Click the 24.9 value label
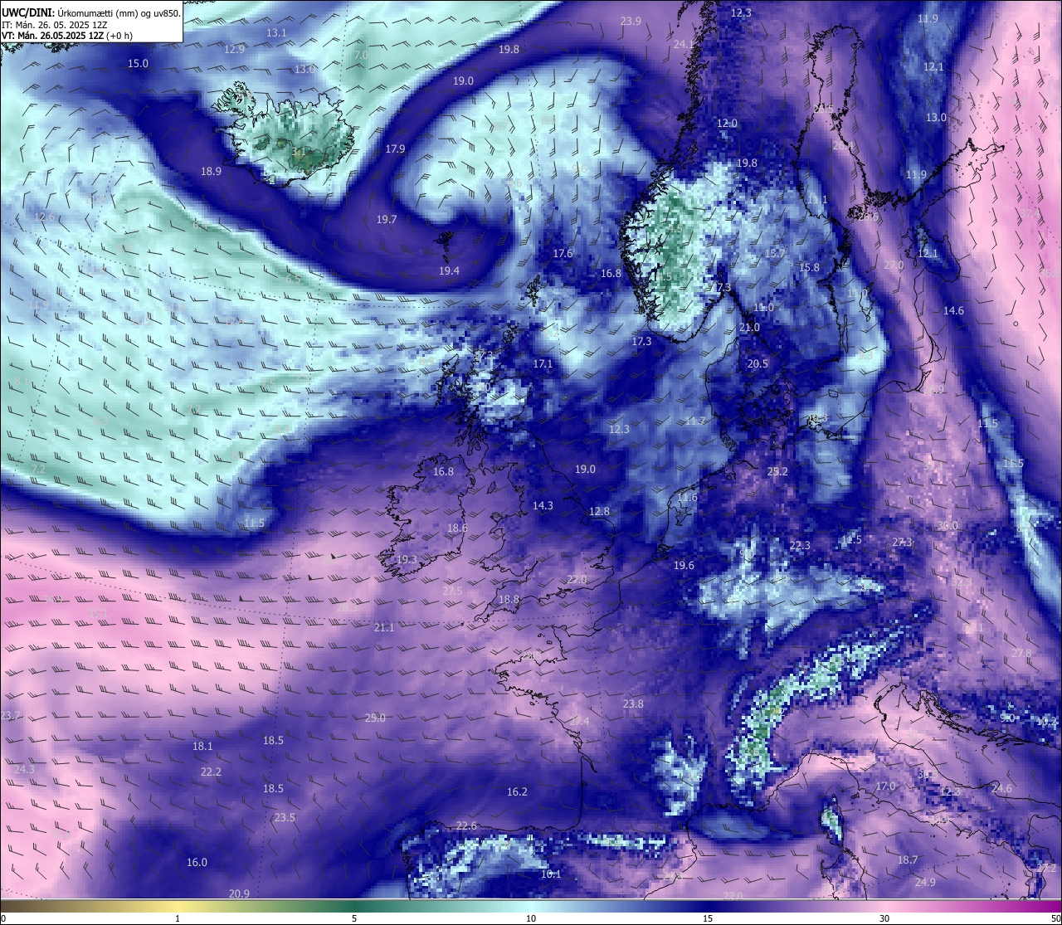This screenshot has height=925, width=1062. (924, 883)
